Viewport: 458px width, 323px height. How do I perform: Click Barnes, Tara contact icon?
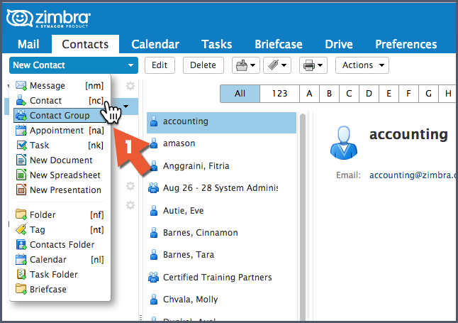154,255
